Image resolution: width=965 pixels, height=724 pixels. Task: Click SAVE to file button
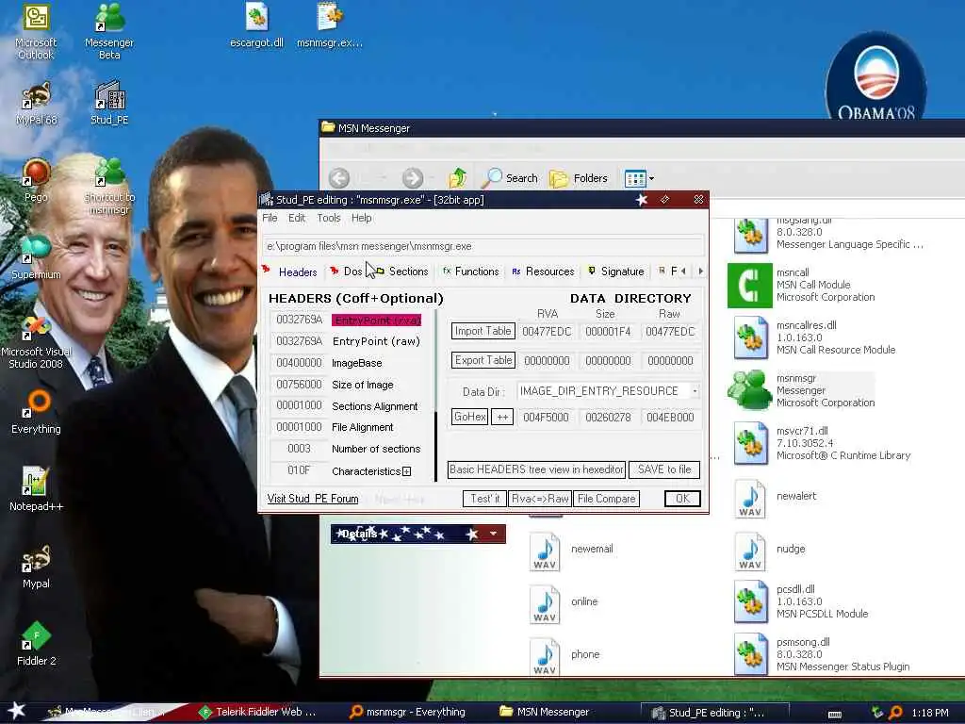664,469
